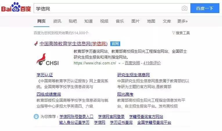Image resolution: width=222 pixels, height=131 pixels.
Task: View the 419条评价 reviews link
Action: coord(152,63)
